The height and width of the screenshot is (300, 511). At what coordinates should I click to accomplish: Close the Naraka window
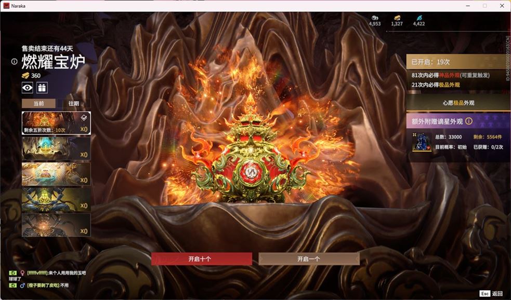(502, 6)
